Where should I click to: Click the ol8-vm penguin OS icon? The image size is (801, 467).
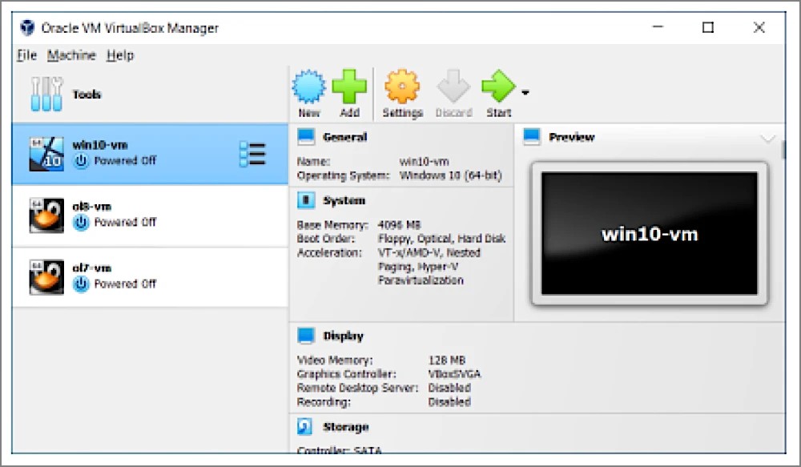(x=46, y=215)
